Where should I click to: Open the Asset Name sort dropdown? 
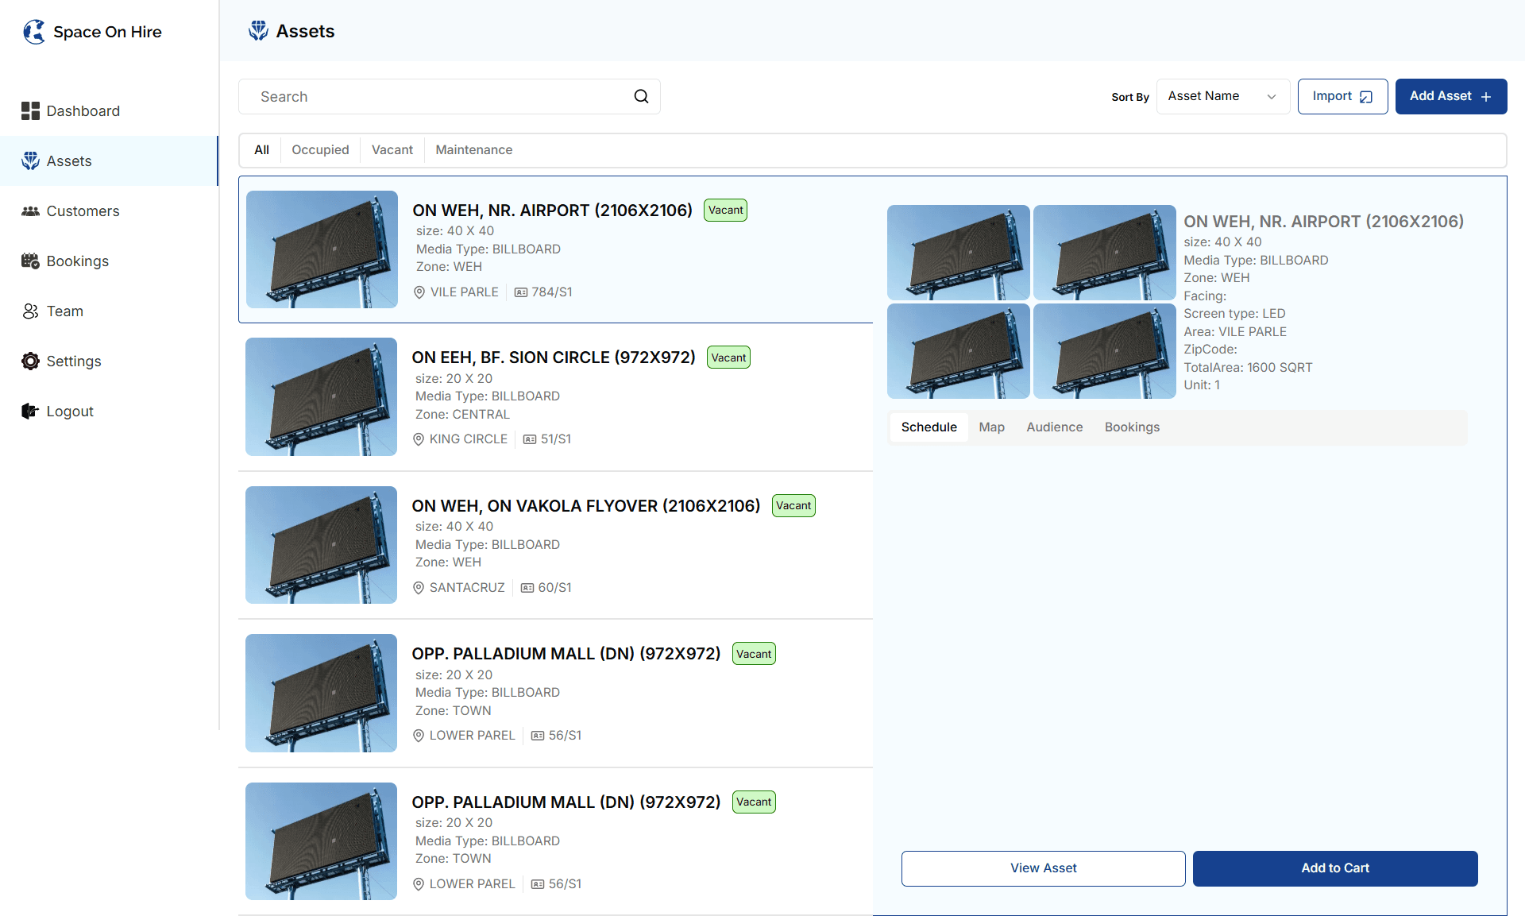point(1222,96)
